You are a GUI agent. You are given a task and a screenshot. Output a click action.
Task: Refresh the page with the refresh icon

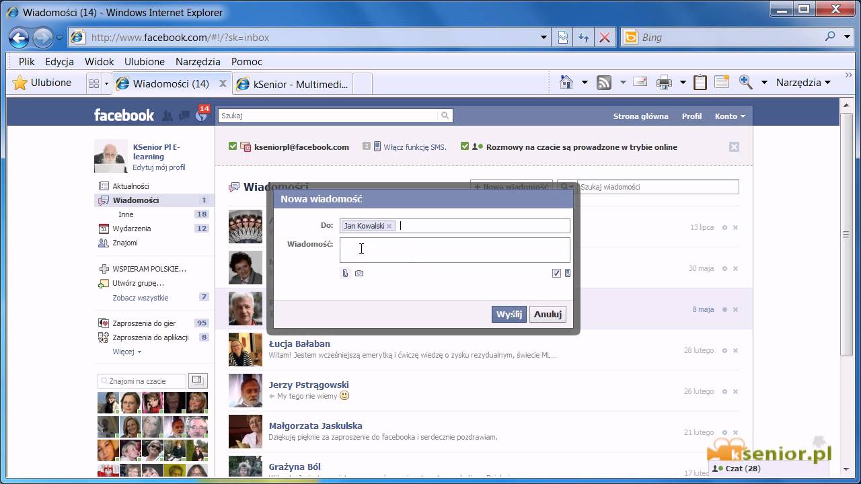click(x=584, y=38)
